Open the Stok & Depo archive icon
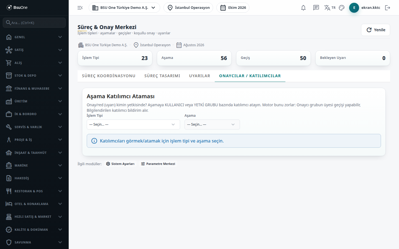Image resolution: width=399 pixels, height=249 pixels. 9,76
